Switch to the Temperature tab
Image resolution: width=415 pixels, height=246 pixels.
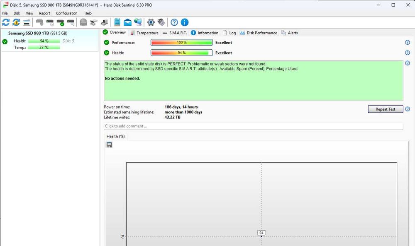144,33
